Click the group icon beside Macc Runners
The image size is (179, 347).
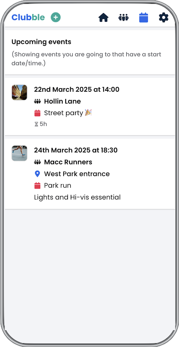[x=37, y=162]
